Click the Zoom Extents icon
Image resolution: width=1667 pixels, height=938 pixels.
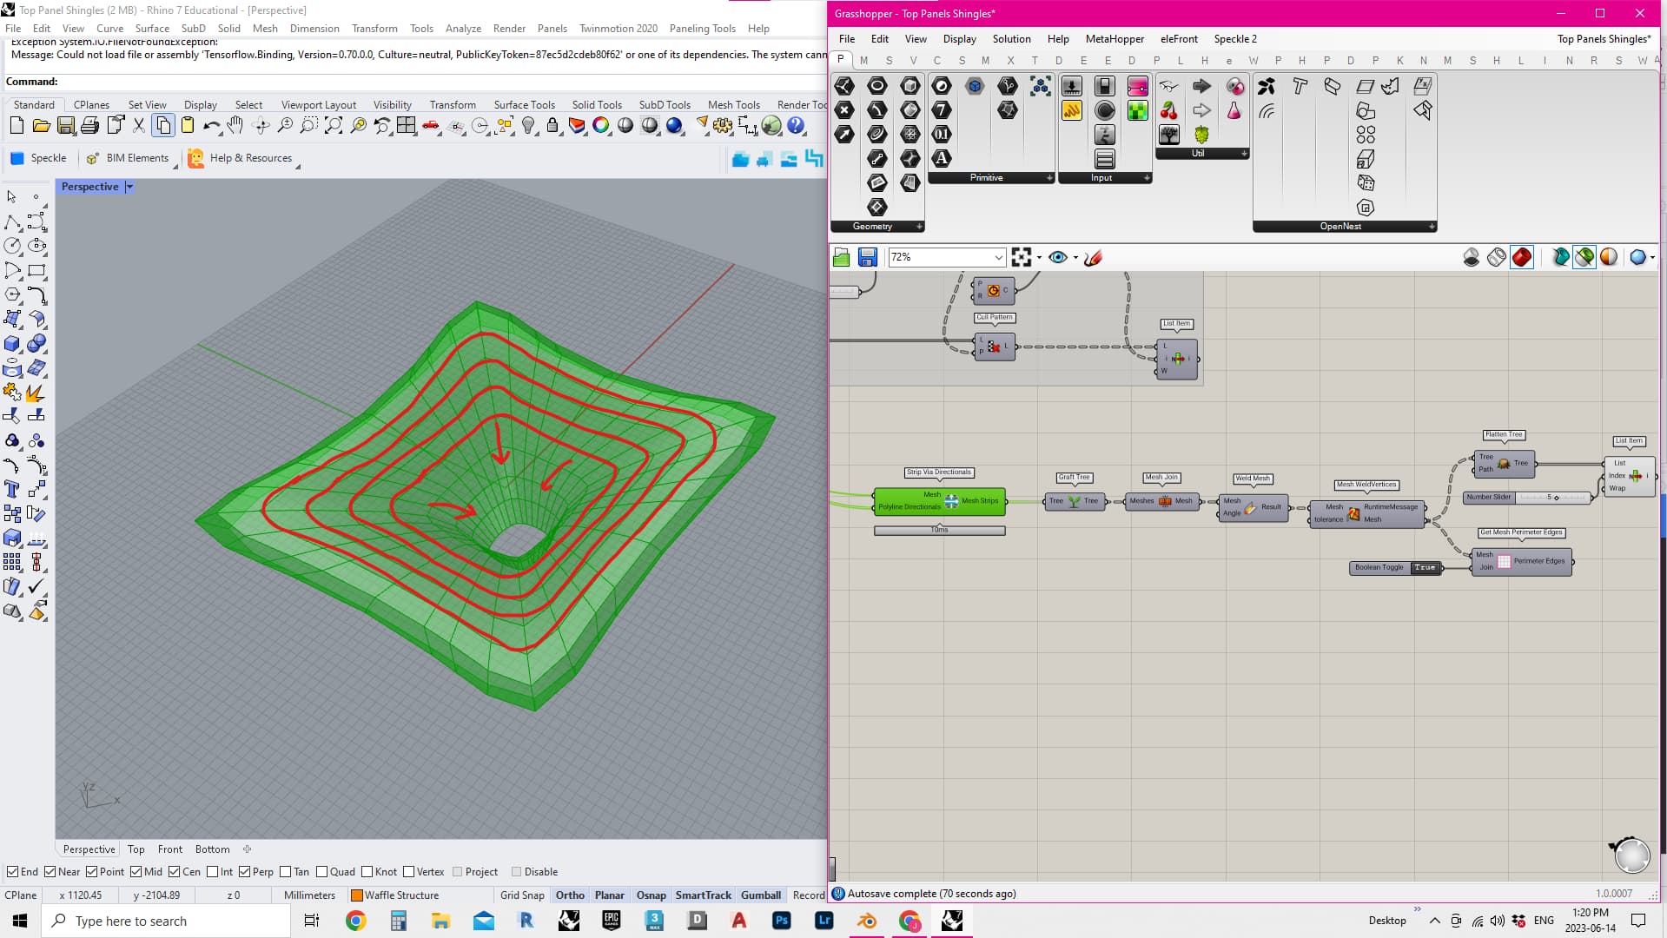coord(334,126)
